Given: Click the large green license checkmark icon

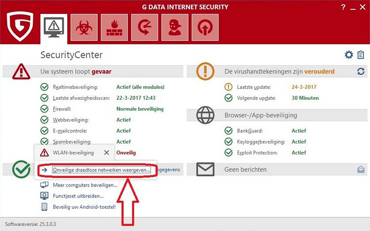Looking at the screenshot, I should coord(21,169).
